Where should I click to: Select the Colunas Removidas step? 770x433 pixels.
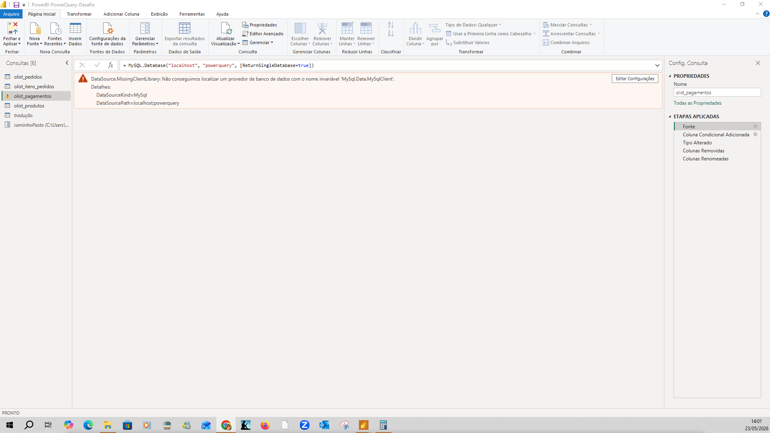717,150
